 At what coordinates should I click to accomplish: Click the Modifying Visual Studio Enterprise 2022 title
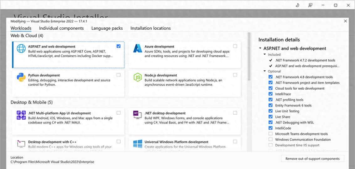point(49,21)
